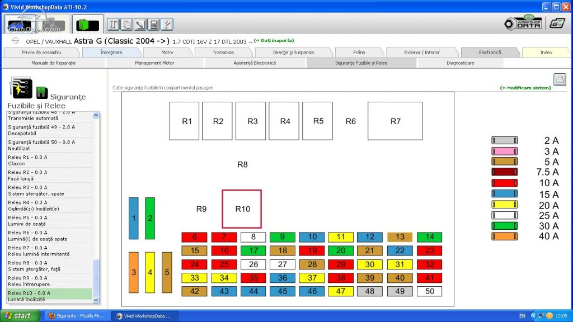573x322 pixels.
Task: Open the Manuale de Reparație subtab
Action: 54,63
